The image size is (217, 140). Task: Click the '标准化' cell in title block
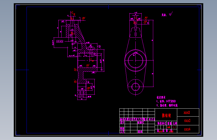click(x=141, y=123)
